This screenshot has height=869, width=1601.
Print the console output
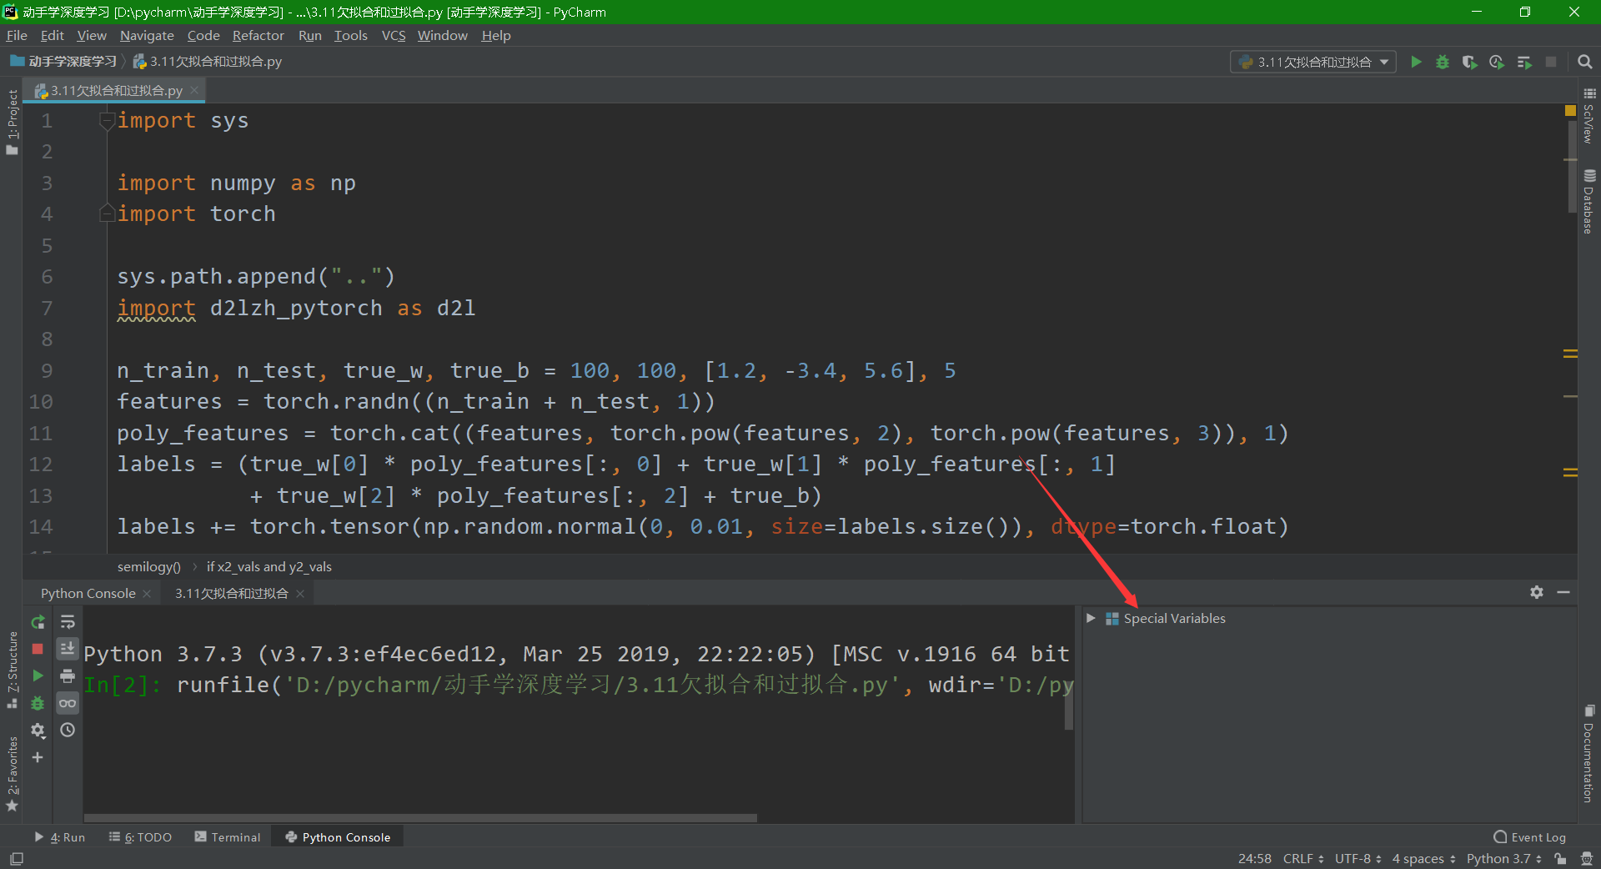(68, 676)
